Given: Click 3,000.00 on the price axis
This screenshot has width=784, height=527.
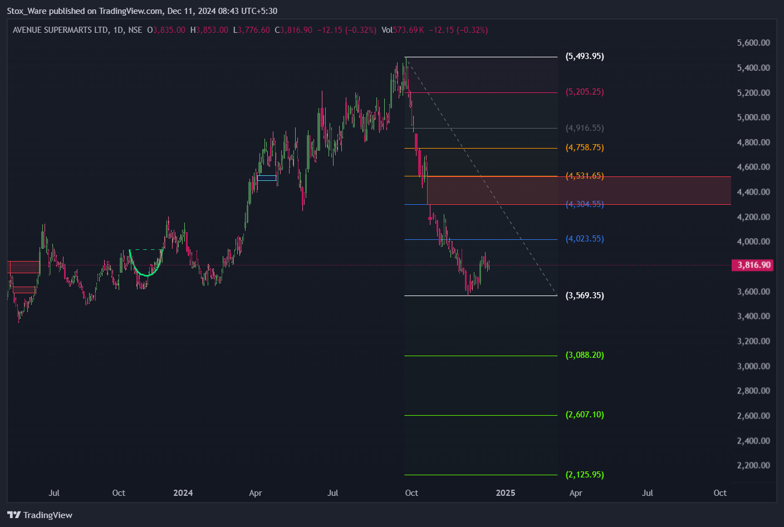Looking at the screenshot, I should point(753,366).
